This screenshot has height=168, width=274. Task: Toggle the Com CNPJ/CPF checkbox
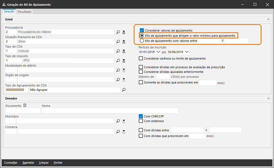click(141, 116)
